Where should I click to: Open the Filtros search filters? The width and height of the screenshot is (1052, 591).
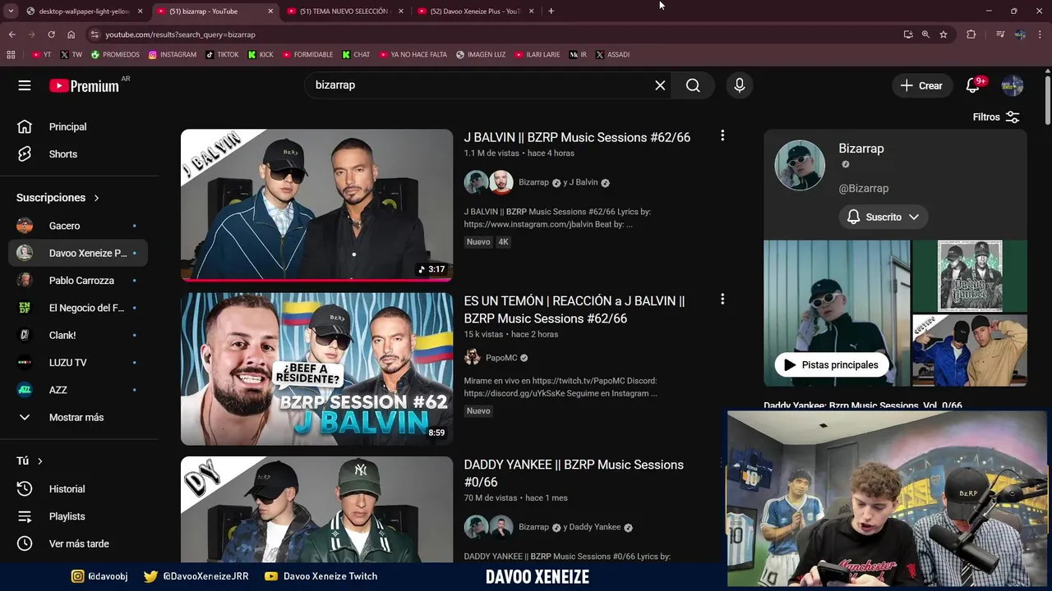tap(996, 117)
